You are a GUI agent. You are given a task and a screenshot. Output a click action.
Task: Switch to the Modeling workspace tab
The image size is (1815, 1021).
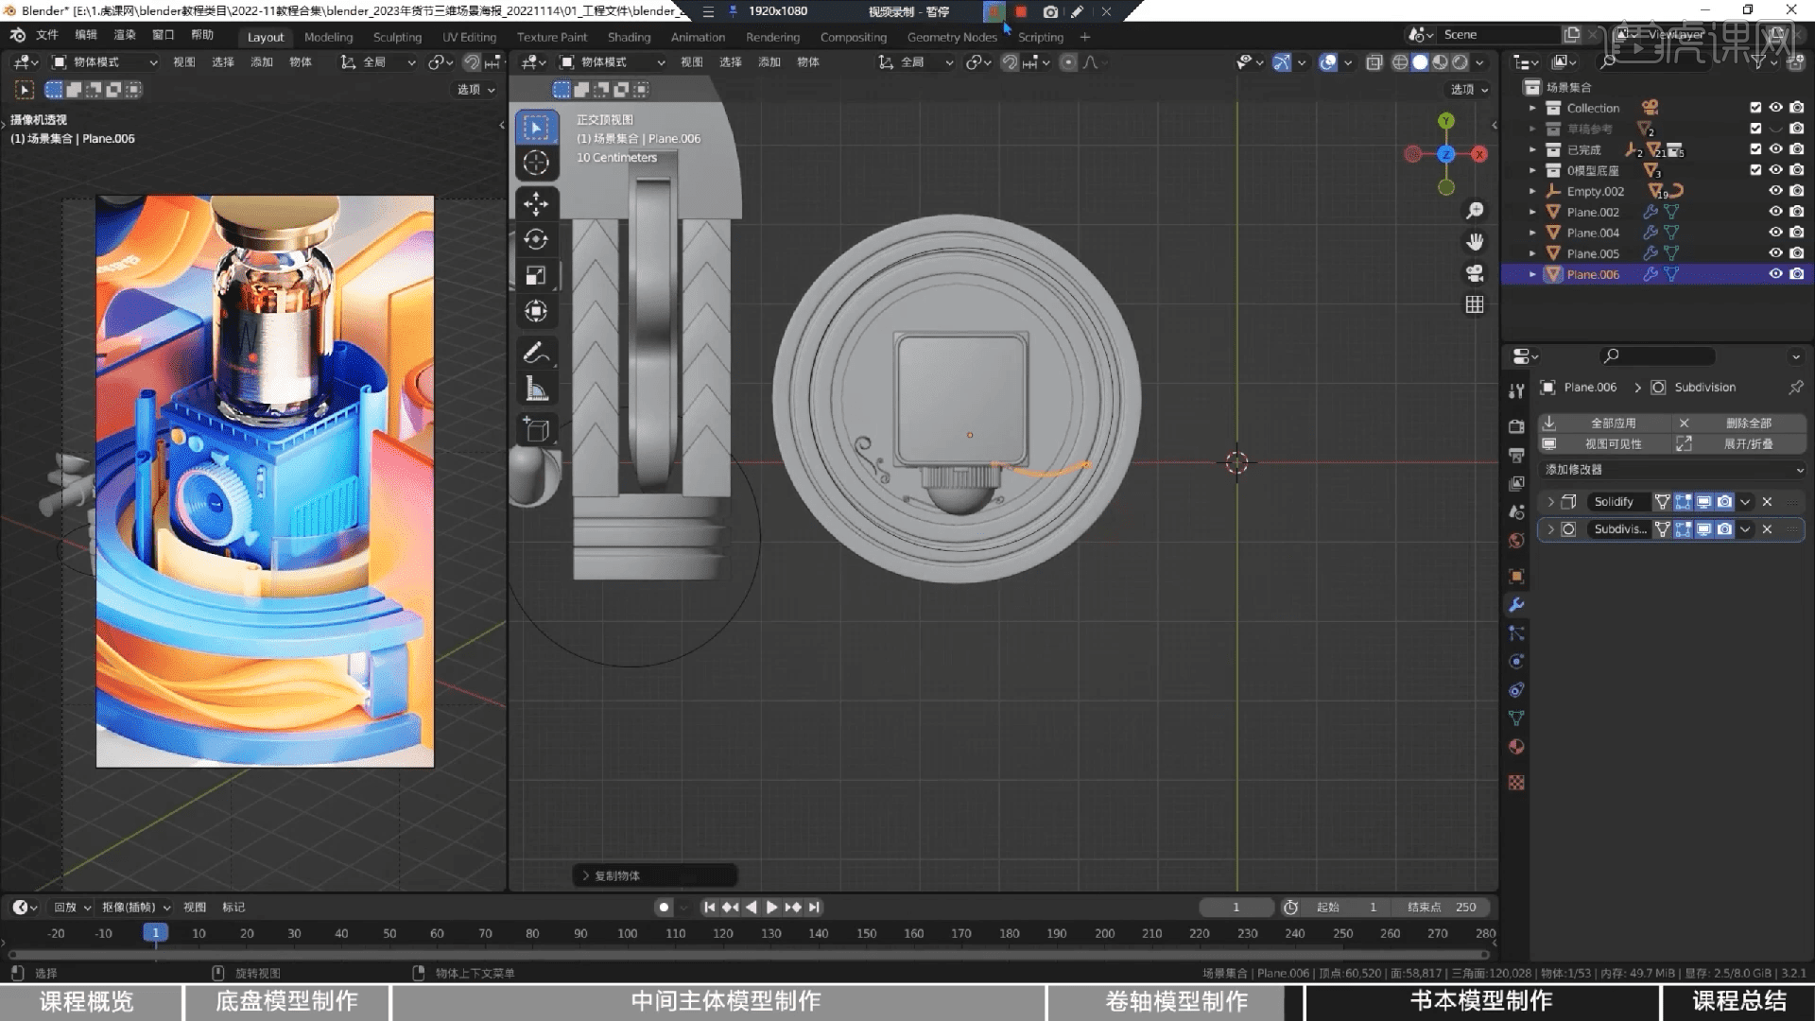click(x=328, y=37)
